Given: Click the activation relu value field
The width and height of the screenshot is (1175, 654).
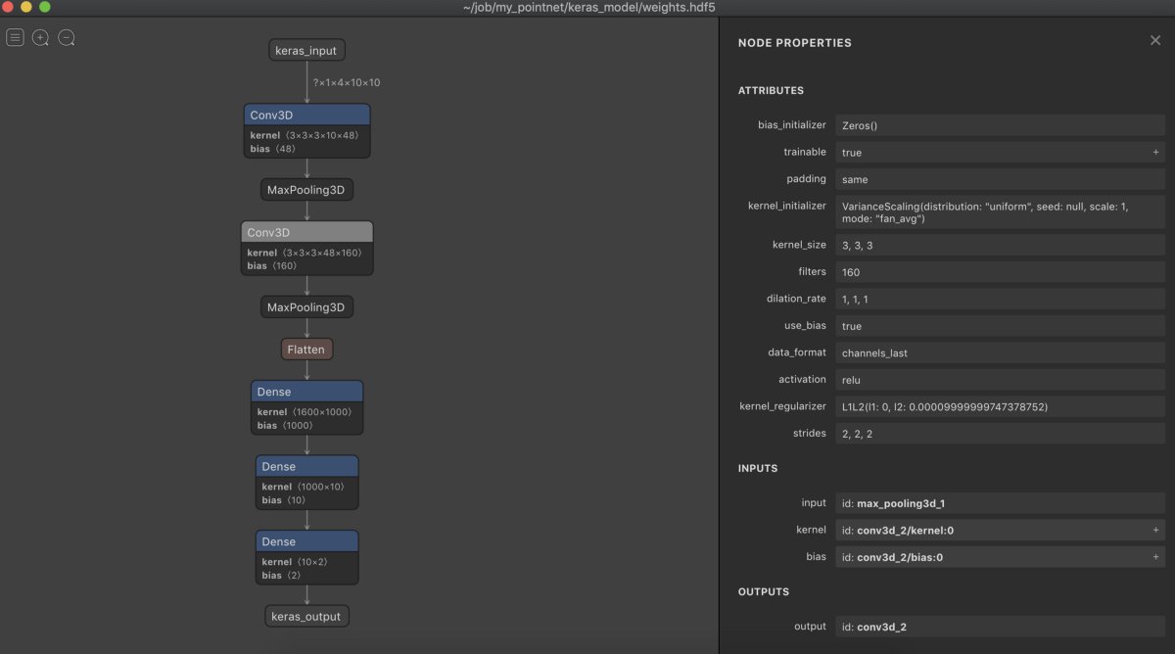Looking at the screenshot, I should [999, 379].
